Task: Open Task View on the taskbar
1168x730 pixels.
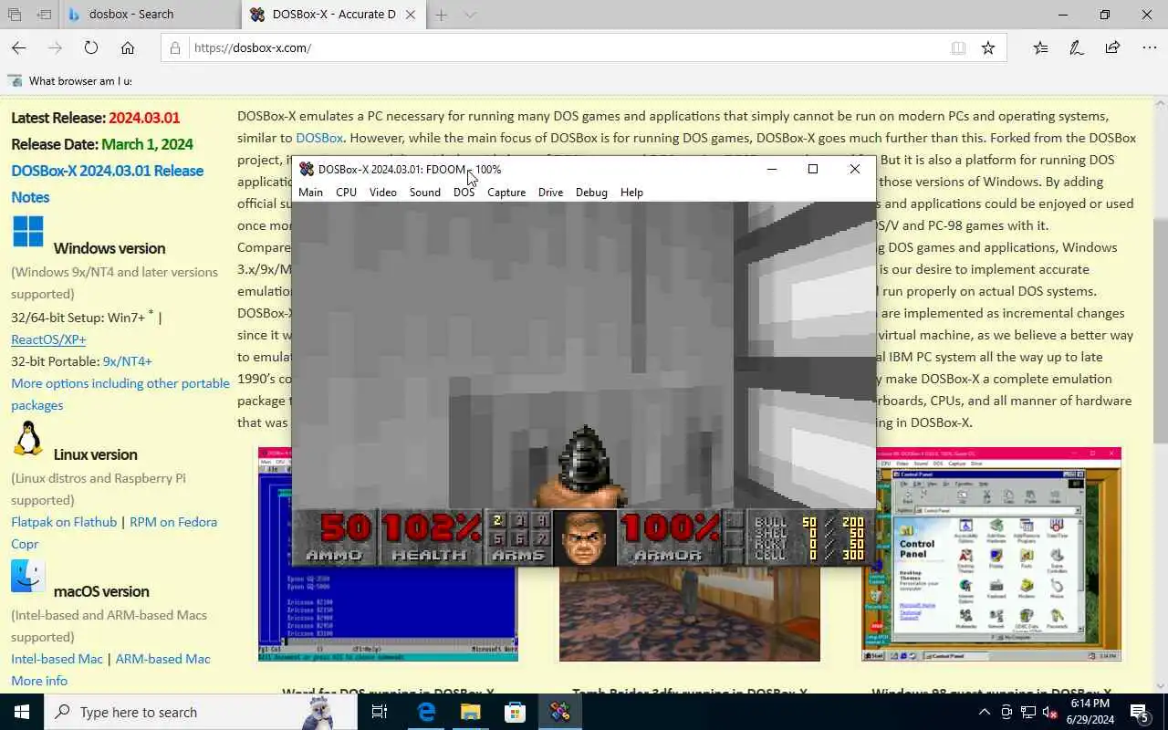Action: click(x=380, y=712)
